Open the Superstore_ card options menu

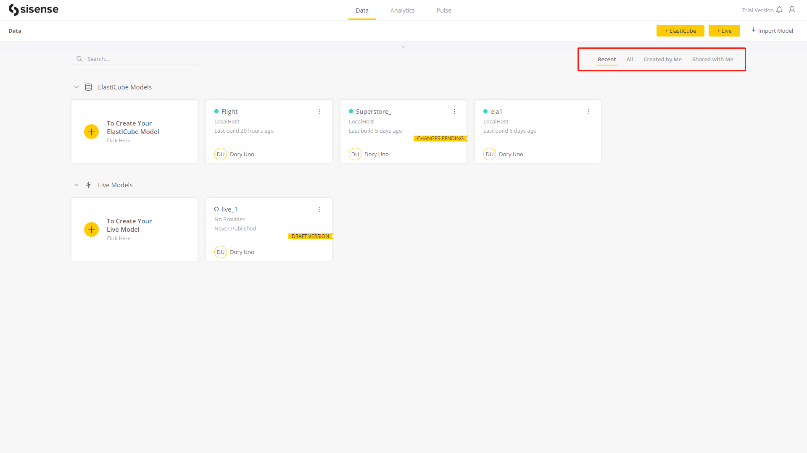[x=454, y=112]
